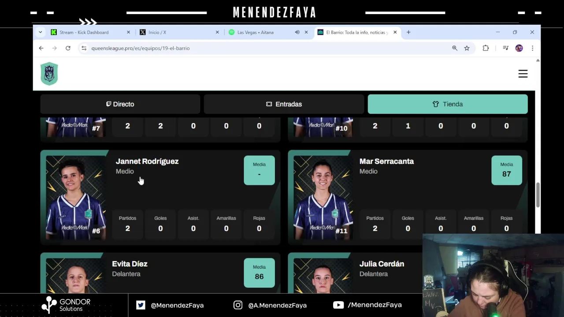The image size is (564, 317).
Task: Open a new browser tab
Action: [408, 32]
